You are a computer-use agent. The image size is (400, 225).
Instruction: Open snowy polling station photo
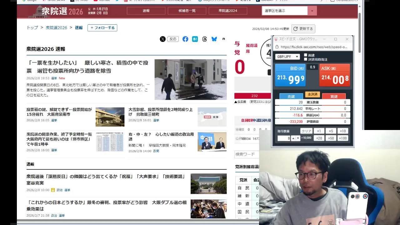[x=191, y=79]
